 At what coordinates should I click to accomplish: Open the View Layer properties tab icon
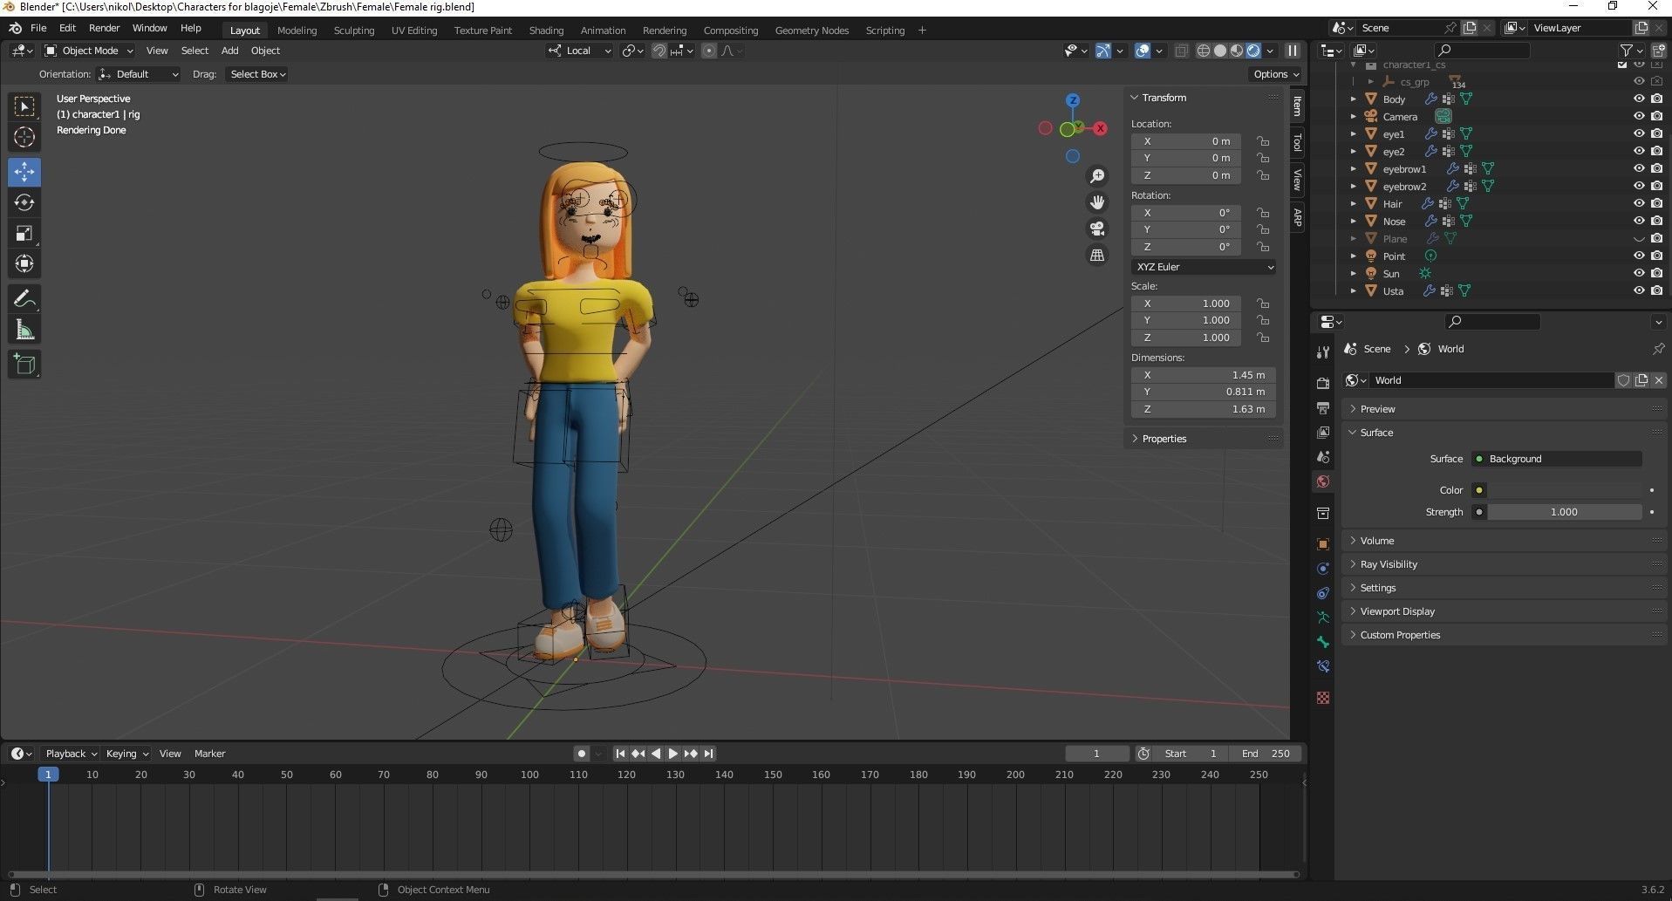tap(1323, 432)
